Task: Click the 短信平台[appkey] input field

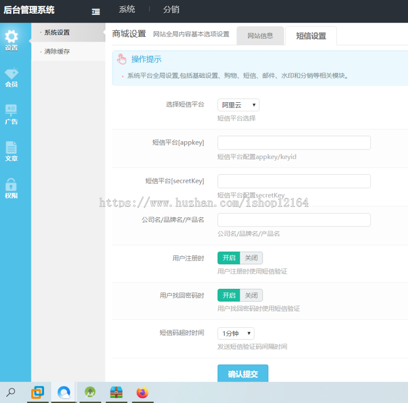Action: (294, 143)
